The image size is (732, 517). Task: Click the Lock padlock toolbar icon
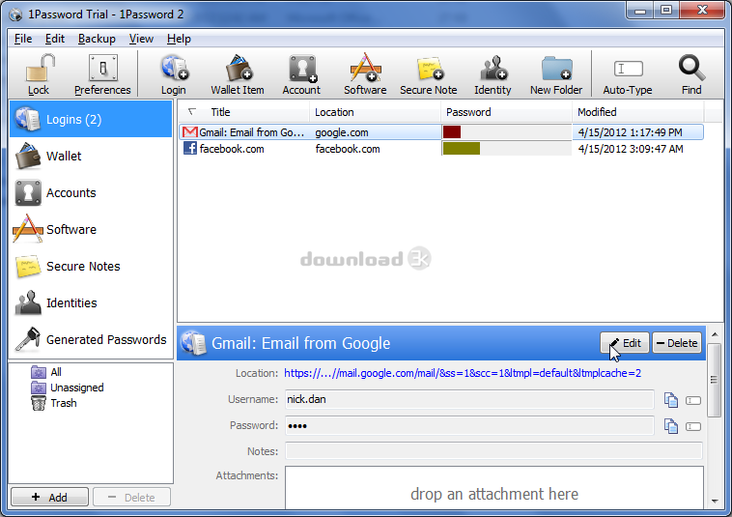(40, 73)
